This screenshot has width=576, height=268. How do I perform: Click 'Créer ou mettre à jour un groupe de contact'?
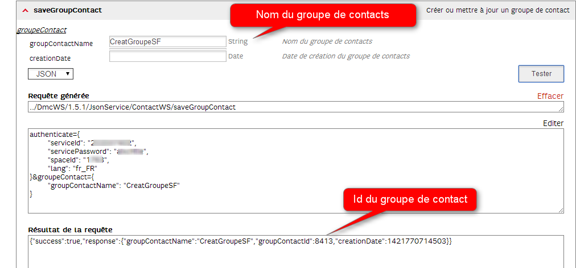[x=498, y=10]
